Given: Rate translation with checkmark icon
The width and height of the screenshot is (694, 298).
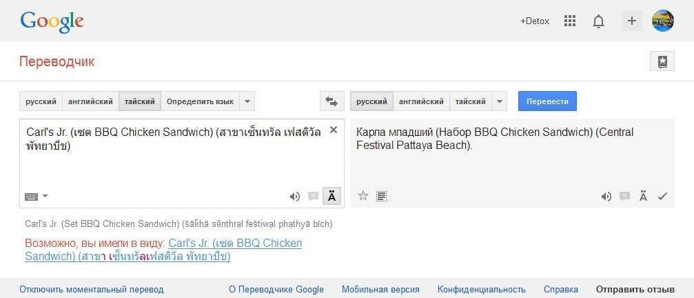Looking at the screenshot, I should coord(662,196).
